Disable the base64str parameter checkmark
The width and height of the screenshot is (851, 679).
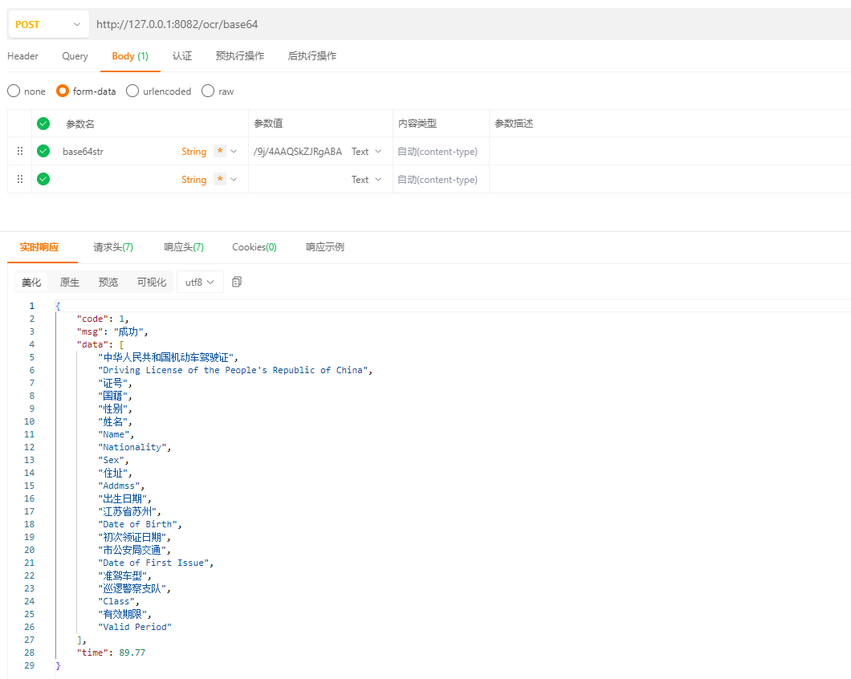43,151
